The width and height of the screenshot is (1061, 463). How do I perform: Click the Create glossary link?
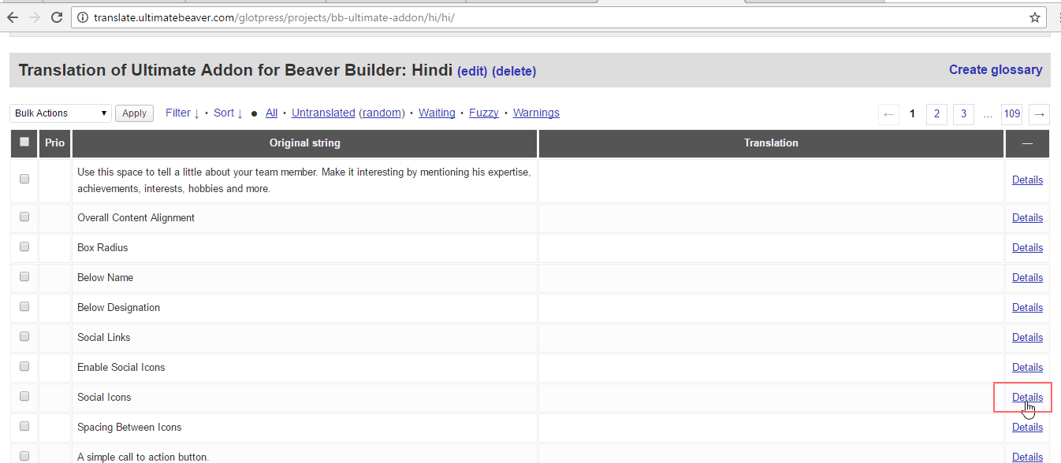(x=995, y=69)
